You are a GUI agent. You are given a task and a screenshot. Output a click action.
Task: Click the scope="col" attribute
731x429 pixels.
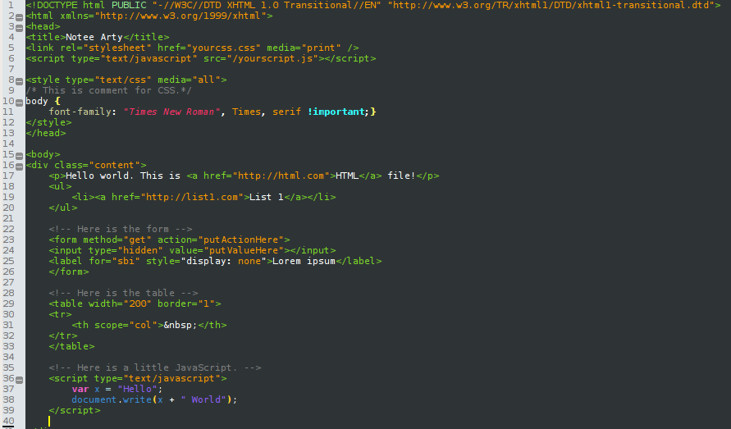point(126,325)
